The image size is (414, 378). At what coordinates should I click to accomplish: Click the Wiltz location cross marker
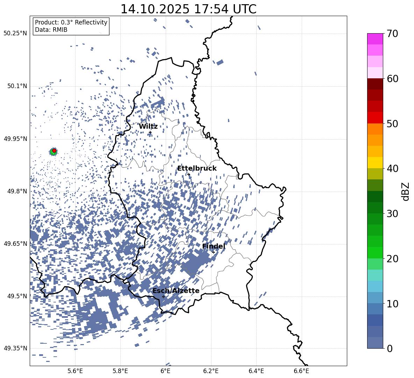pyautogui.click(x=150, y=132)
